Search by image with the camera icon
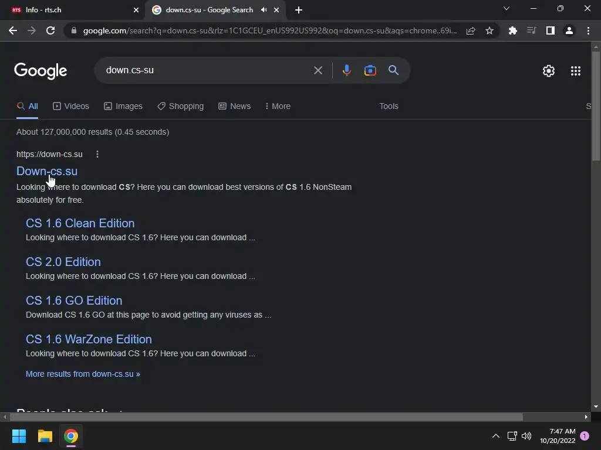This screenshot has height=450, width=601. click(370, 70)
